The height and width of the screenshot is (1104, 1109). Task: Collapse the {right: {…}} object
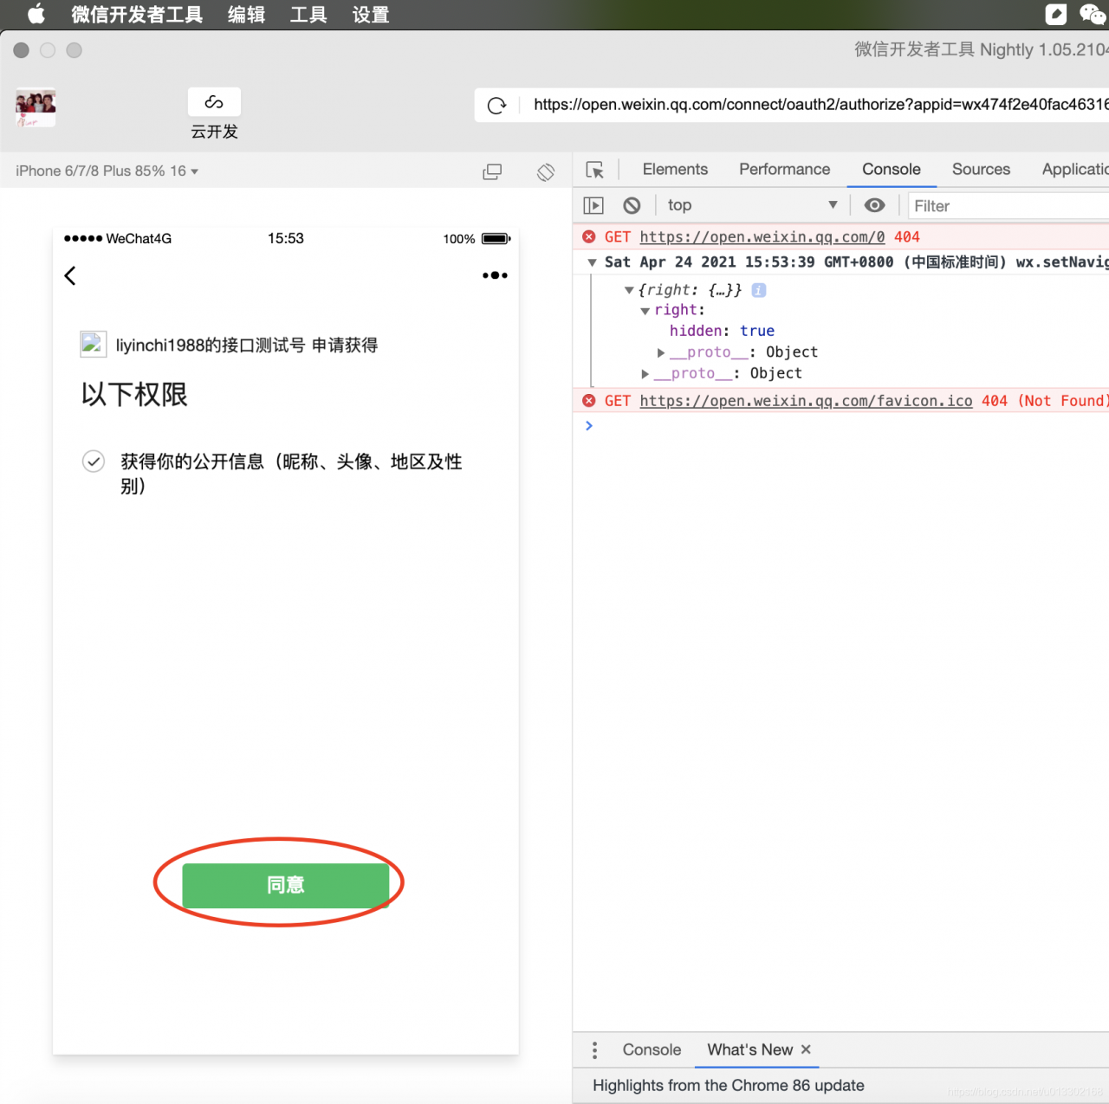(629, 290)
